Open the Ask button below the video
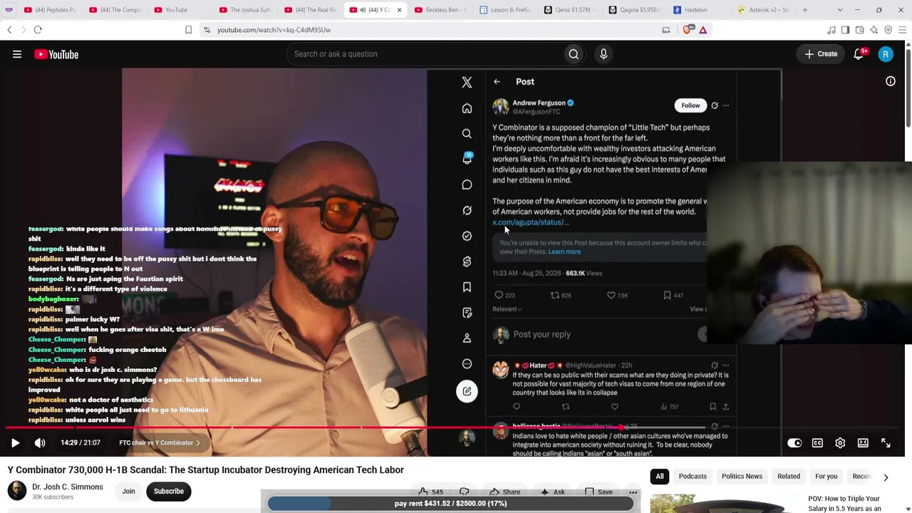The width and height of the screenshot is (912, 513). click(x=552, y=492)
